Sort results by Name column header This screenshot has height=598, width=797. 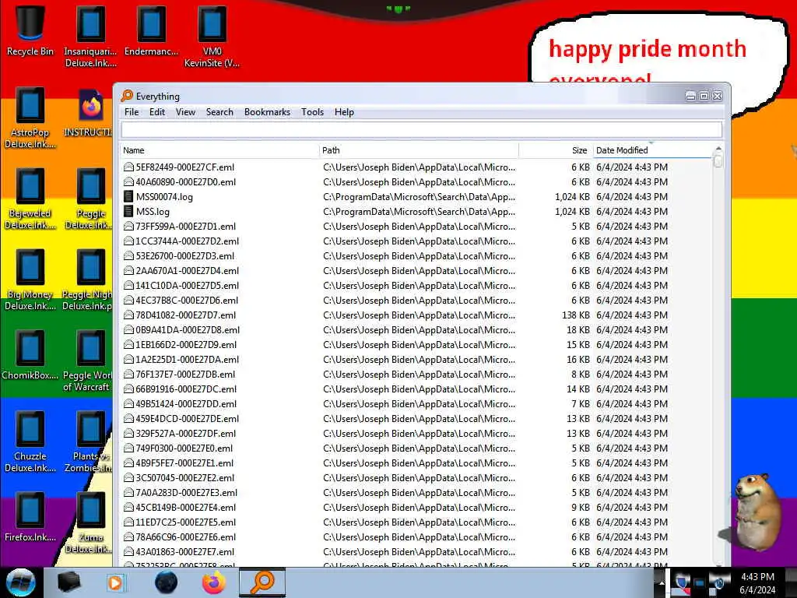pos(219,150)
